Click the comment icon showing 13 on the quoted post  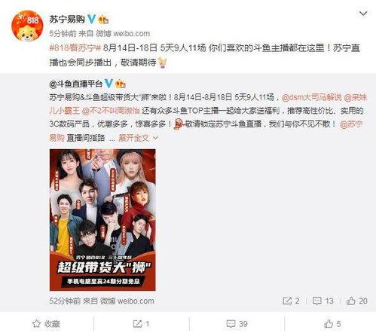[323, 301]
